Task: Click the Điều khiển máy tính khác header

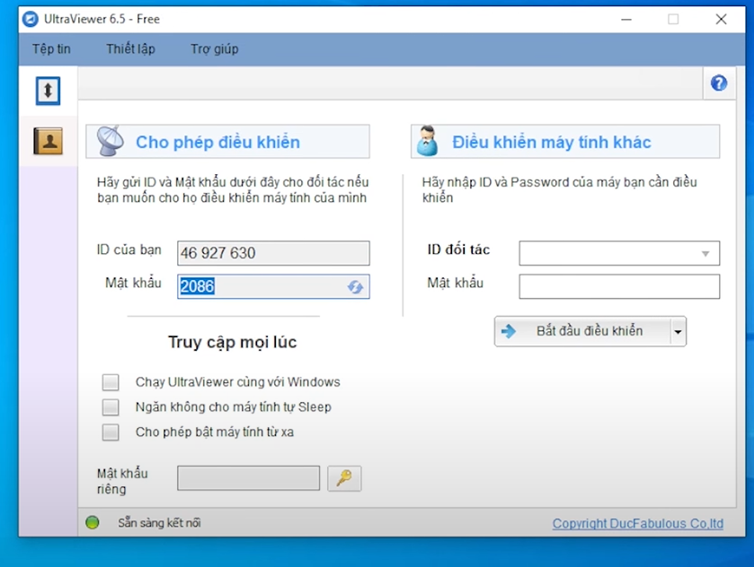Action: point(565,142)
